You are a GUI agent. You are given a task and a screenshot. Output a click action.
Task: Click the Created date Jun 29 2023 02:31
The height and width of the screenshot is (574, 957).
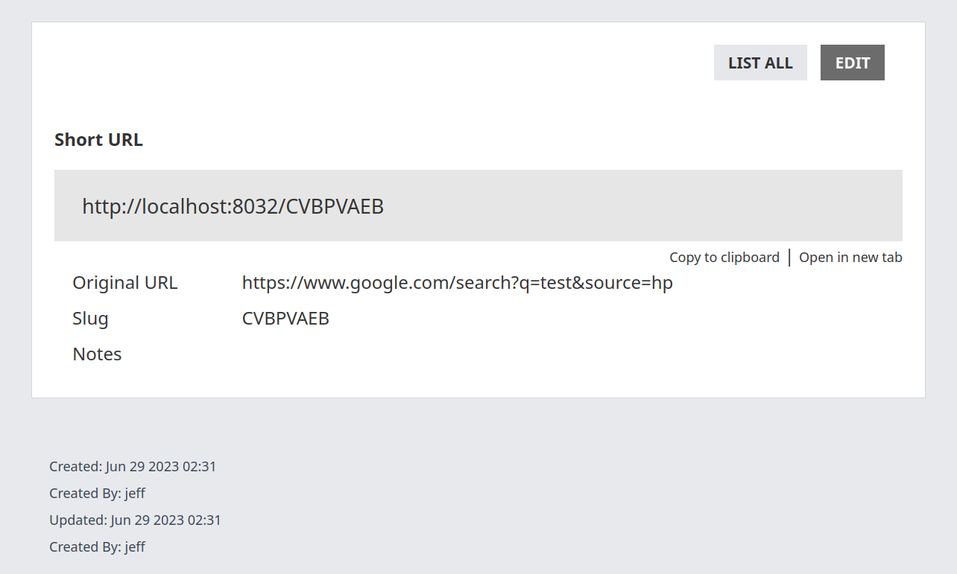tap(161, 467)
